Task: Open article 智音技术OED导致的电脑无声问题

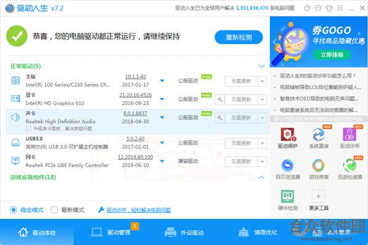Action: [319, 99]
